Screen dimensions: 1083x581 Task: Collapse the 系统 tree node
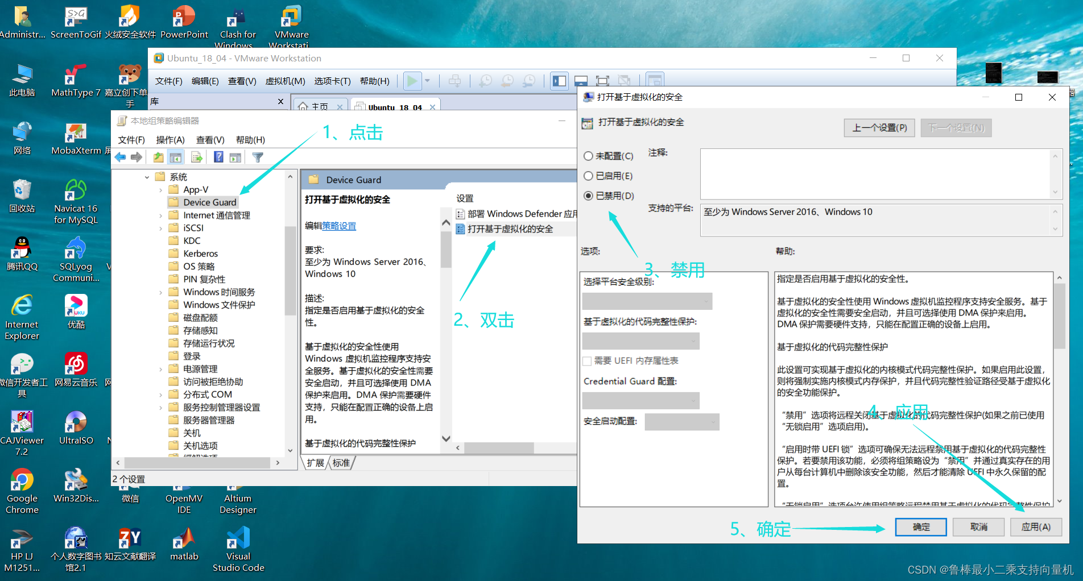tap(147, 177)
